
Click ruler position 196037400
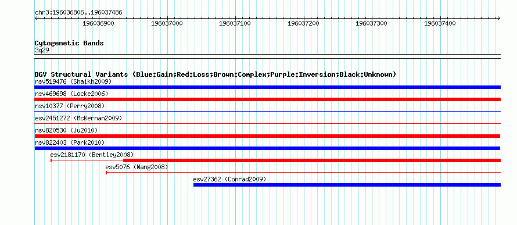point(440,23)
